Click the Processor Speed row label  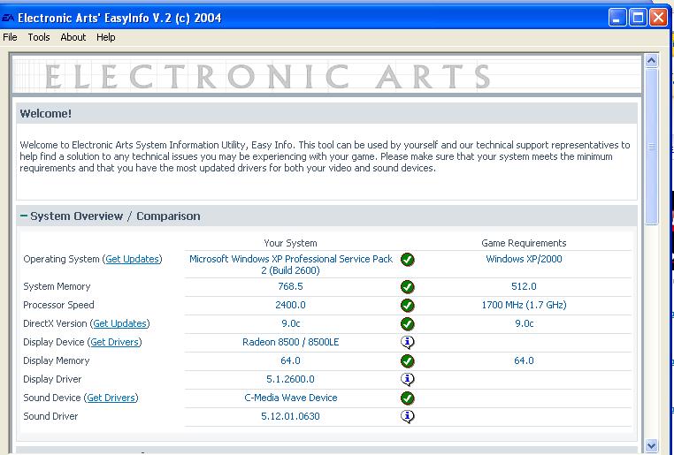58,305
